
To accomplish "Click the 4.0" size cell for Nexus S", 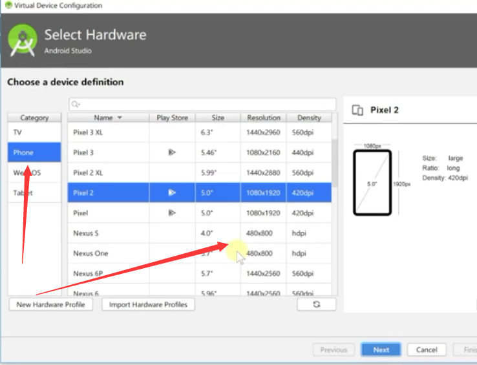I will click(x=207, y=233).
